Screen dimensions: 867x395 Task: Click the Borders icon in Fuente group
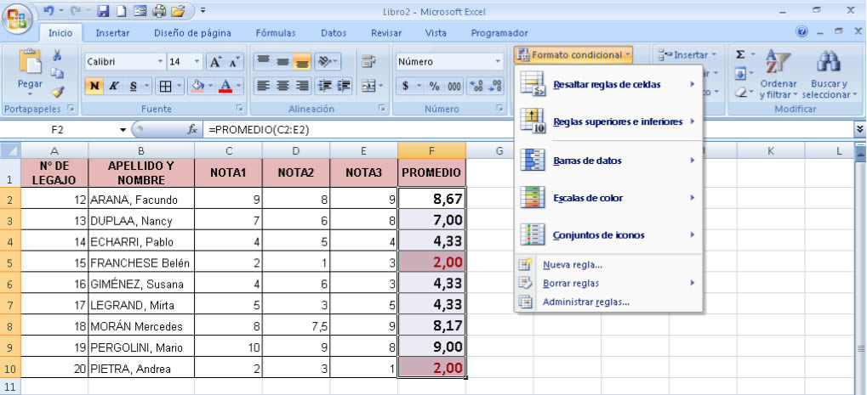pyautogui.click(x=167, y=86)
